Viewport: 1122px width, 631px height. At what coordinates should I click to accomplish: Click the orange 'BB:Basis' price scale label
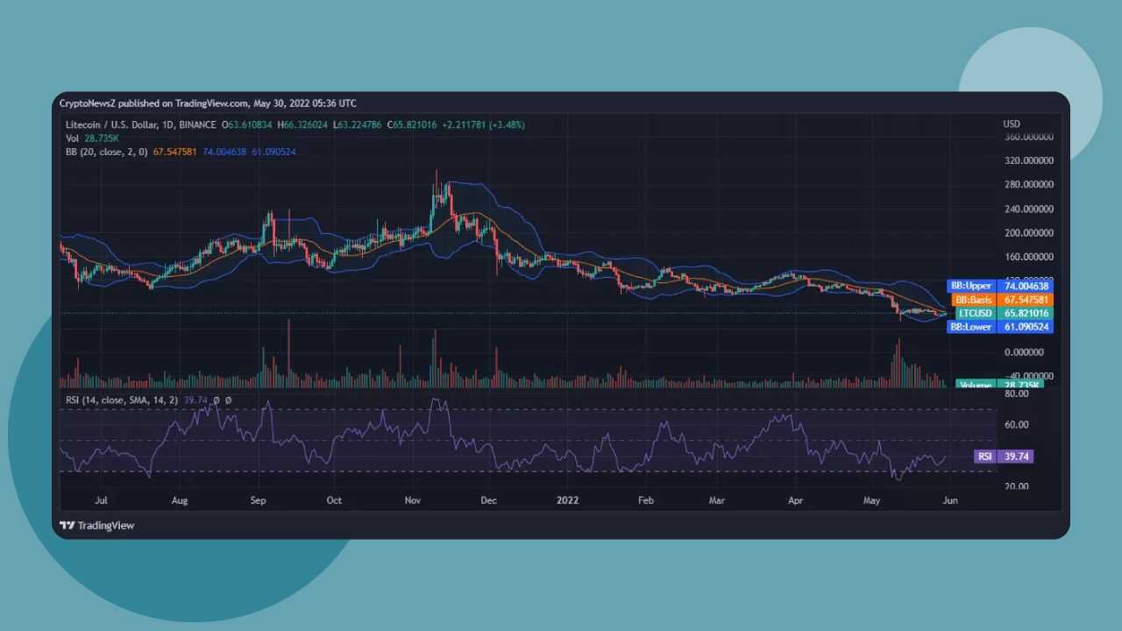(974, 300)
